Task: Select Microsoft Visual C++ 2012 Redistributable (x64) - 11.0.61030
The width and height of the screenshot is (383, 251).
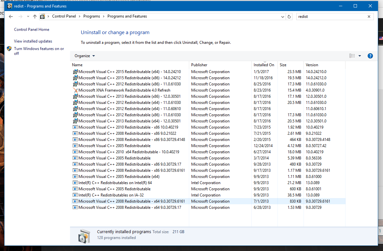Action: pos(208,103)
